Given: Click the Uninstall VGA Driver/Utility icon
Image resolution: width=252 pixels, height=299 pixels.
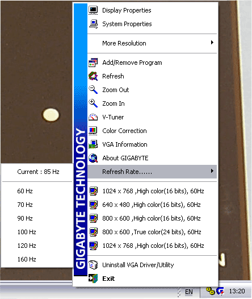Looking at the screenshot, I should 93,265.
